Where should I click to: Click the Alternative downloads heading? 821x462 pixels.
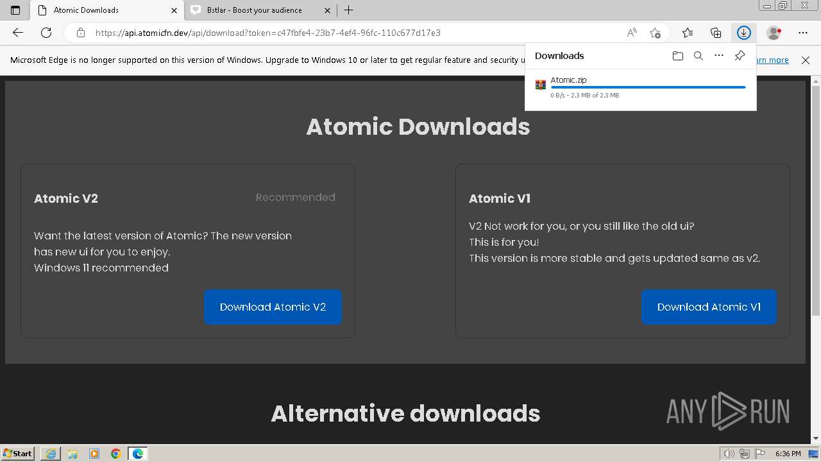tap(405, 413)
